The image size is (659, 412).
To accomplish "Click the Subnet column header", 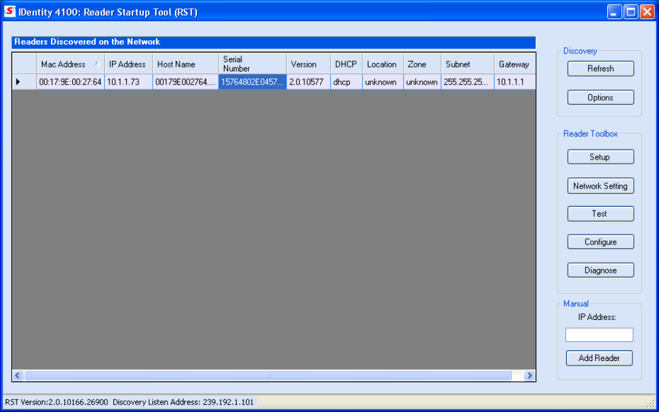I will coord(467,64).
